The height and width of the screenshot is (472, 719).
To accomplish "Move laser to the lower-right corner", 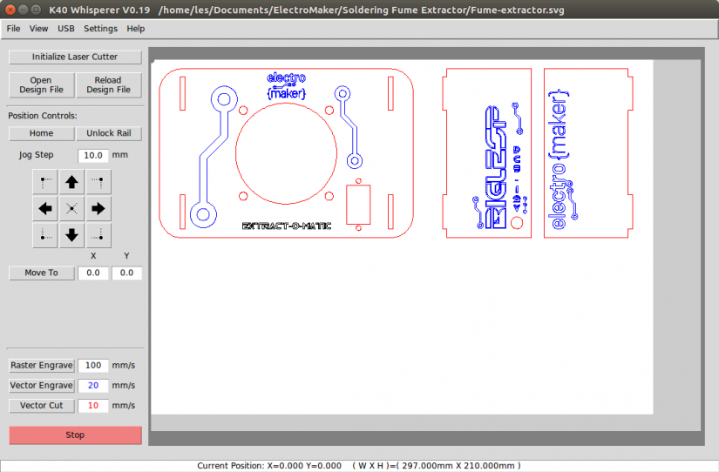I will click(x=98, y=234).
